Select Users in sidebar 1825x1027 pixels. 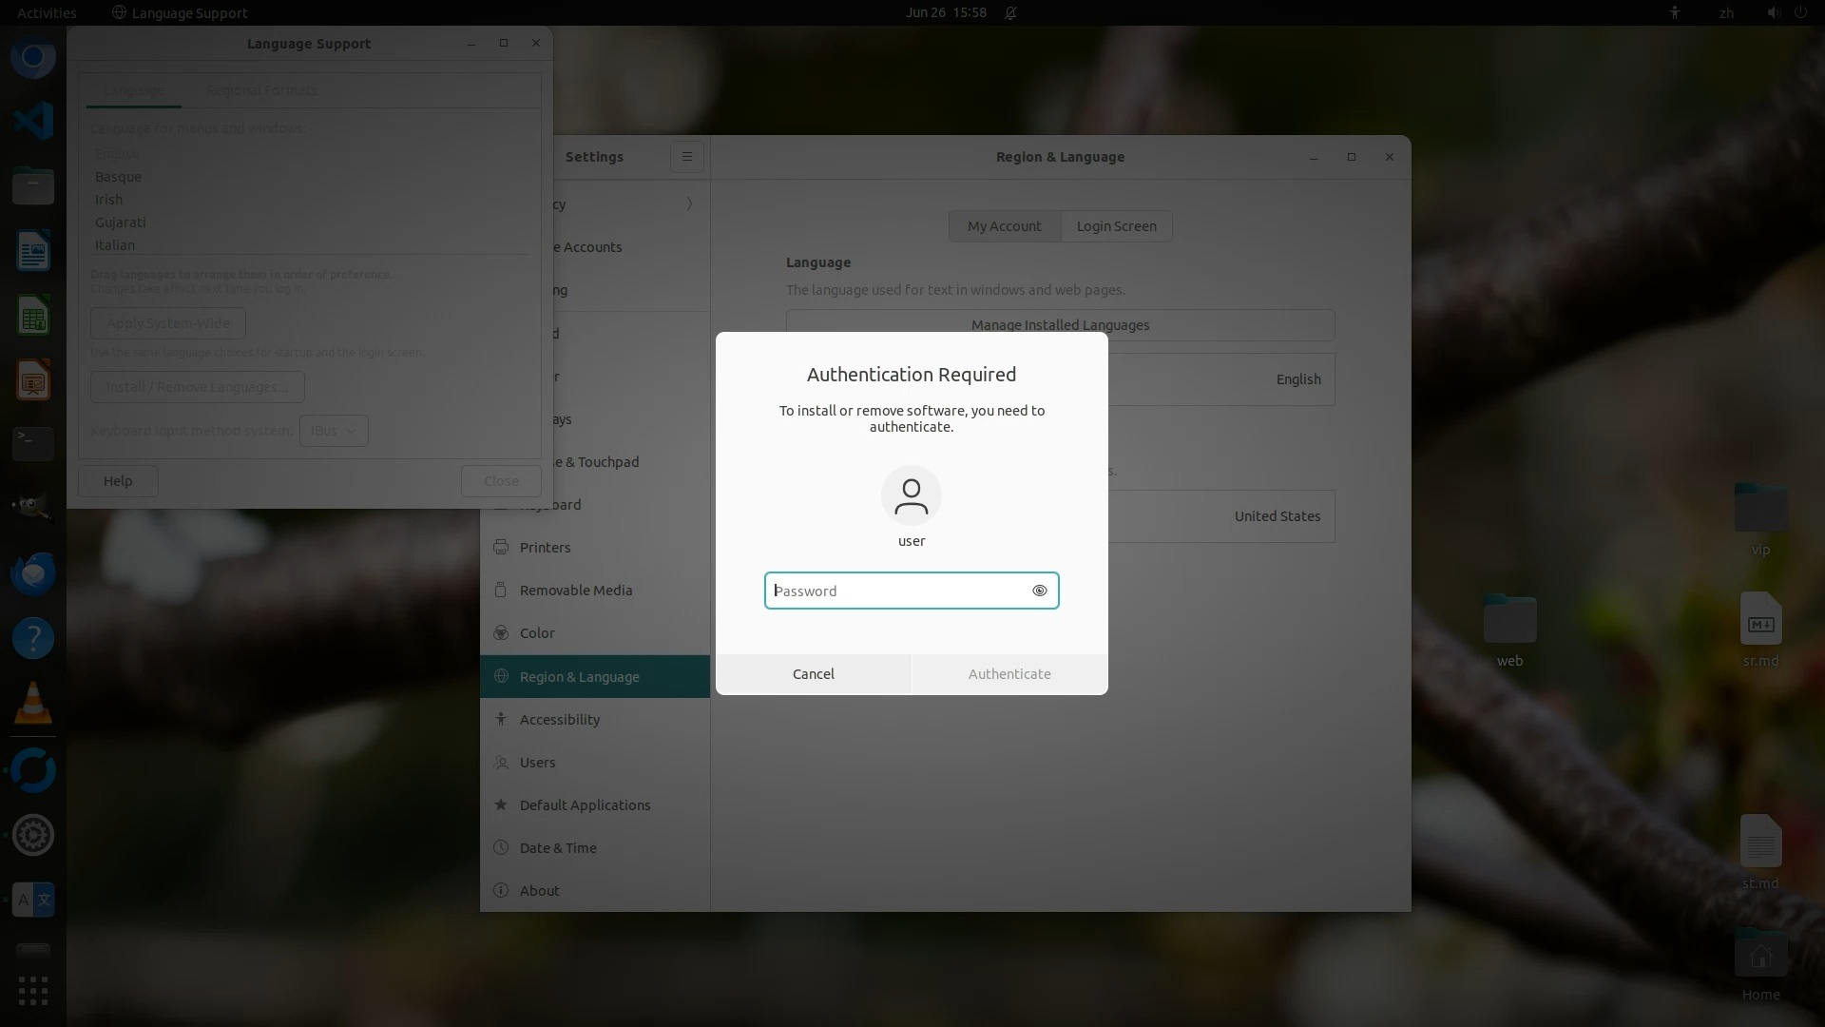[537, 763]
